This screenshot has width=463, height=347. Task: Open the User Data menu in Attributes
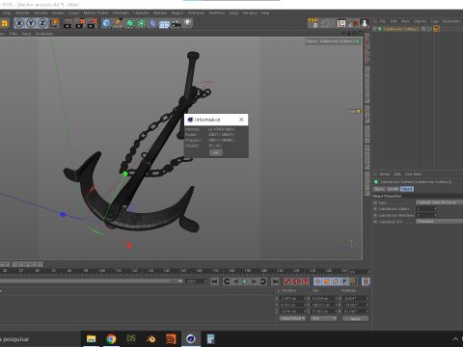(x=413, y=174)
